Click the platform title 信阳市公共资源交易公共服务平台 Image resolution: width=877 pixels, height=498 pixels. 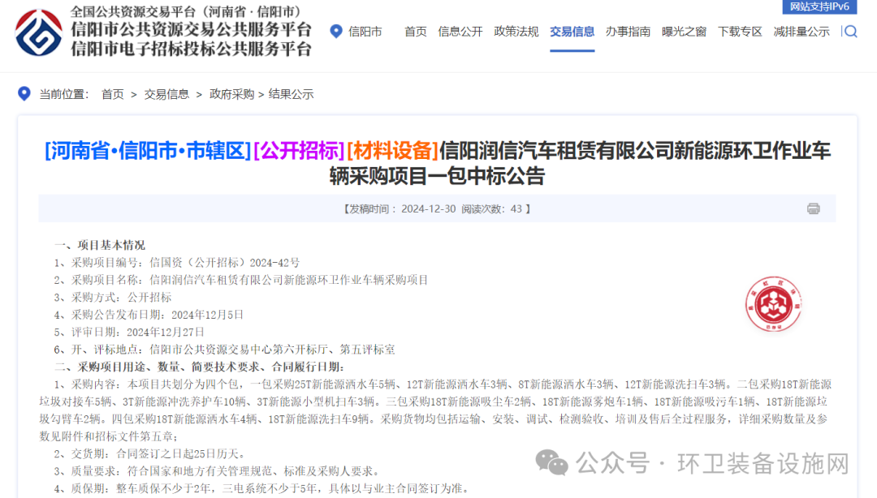click(x=192, y=30)
